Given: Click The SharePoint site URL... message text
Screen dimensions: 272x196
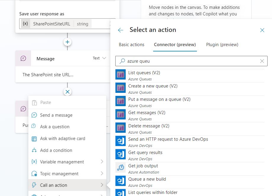Looking at the screenshot, I should [48, 75].
